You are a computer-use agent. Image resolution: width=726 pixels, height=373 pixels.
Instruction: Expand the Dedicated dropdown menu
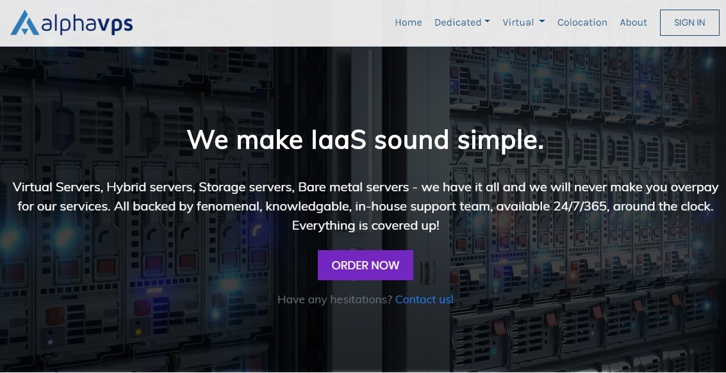(x=462, y=22)
